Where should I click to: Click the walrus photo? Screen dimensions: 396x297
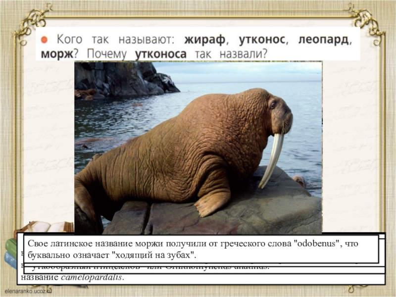pos(198,148)
